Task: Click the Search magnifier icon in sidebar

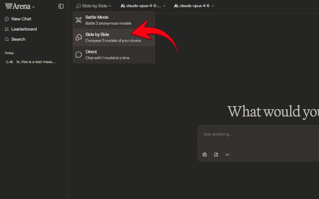Action: pos(7,39)
